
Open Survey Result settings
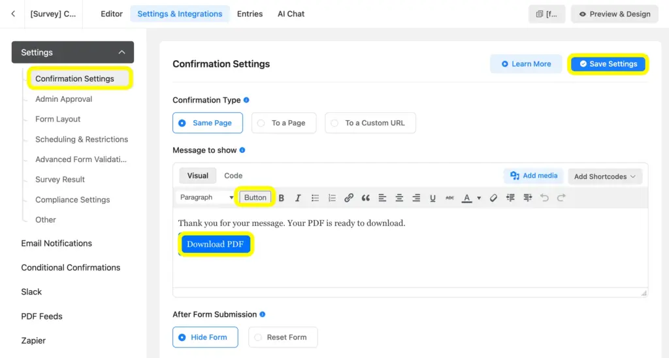59,179
